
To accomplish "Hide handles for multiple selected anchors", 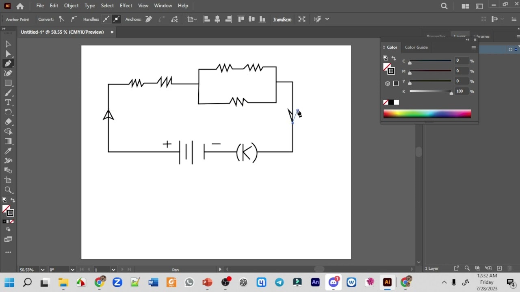I will pos(116,19).
